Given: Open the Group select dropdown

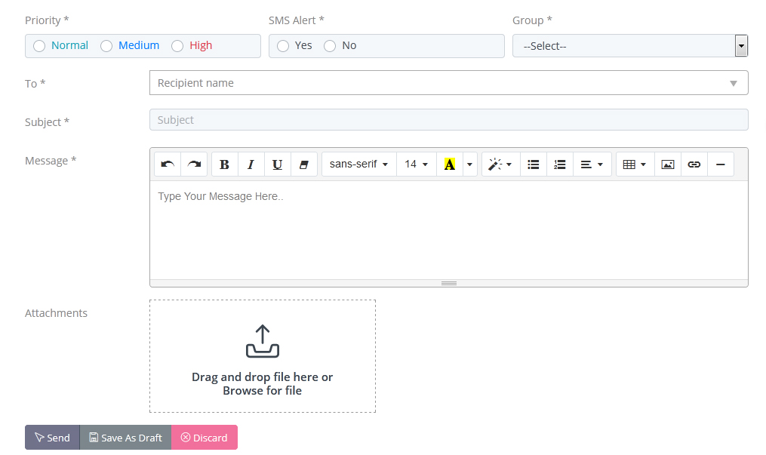Looking at the screenshot, I should (629, 46).
